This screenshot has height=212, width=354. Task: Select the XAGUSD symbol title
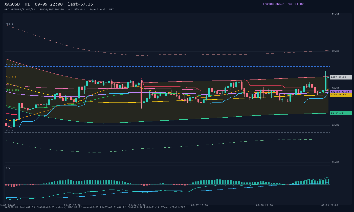(13, 4)
